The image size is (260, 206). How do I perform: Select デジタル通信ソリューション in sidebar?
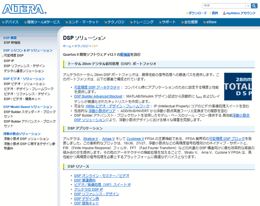pyautogui.click(x=24, y=71)
